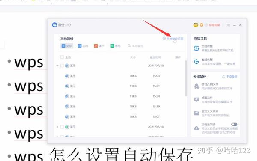This screenshot has width=257, height=161.
Task: Click the user avatar icon in title bar
Action: [196, 25]
